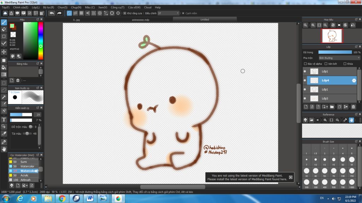
Task: Select the Eraser tool
Action: (x=4, y=29)
